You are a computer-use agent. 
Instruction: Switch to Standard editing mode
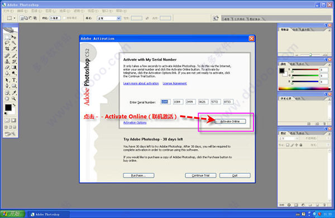tap(7, 120)
